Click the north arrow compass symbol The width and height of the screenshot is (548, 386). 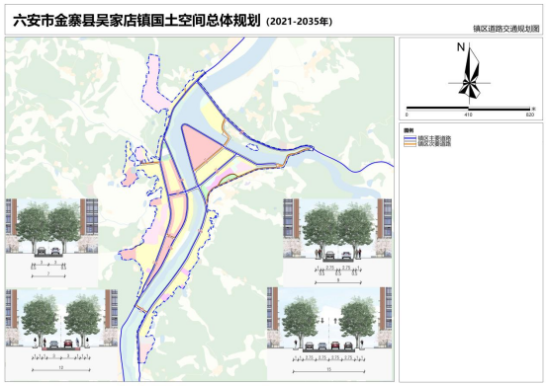[470, 72]
